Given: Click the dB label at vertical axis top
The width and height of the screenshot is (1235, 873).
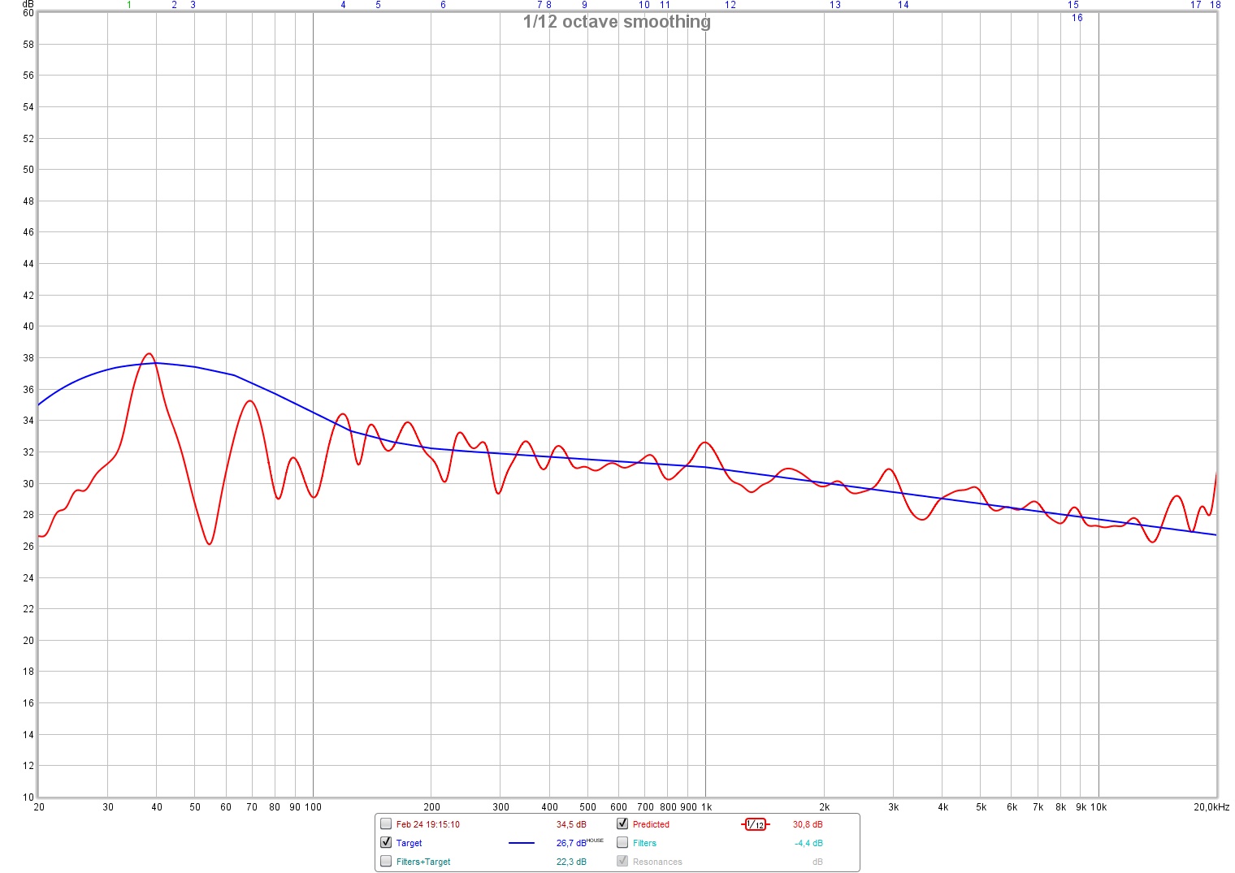Looking at the screenshot, I should tap(28, 4).
